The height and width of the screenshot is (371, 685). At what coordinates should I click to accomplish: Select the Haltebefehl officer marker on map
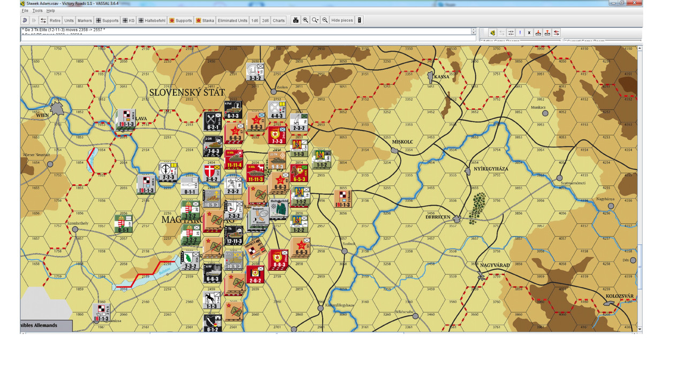pyautogui.click(x=278, y=208)
